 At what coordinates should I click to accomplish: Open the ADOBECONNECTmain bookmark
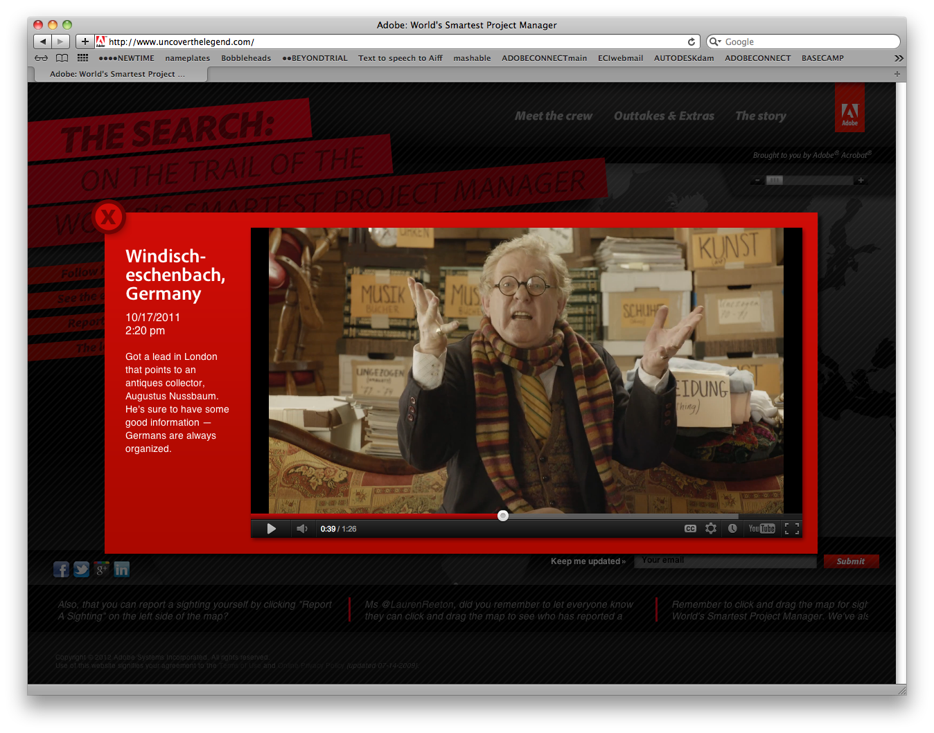coord(545,58)
